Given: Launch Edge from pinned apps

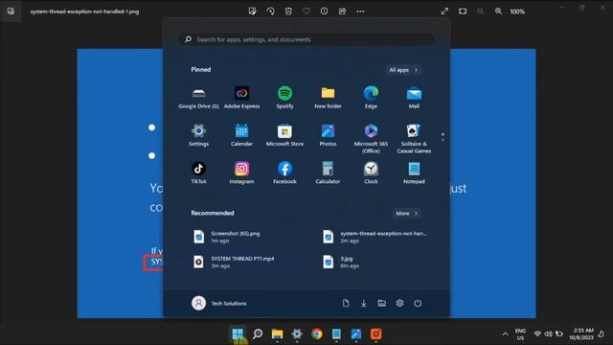Looking at the screenshot, I should click(x=371, y=98).
